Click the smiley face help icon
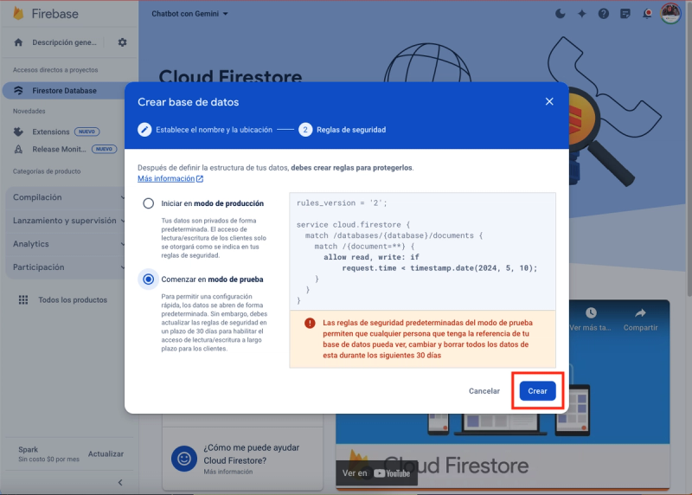 tap(184, 459)
